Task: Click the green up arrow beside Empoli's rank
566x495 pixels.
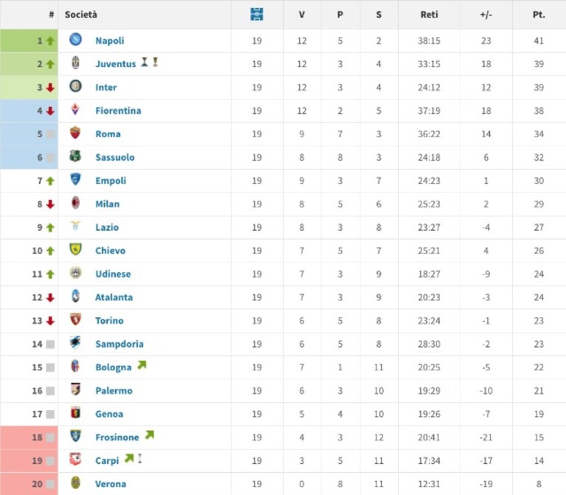Action: tap(50, 181)
